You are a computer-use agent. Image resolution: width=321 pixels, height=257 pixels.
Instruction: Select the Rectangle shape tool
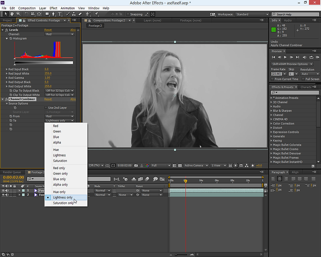tap(47, 14)
